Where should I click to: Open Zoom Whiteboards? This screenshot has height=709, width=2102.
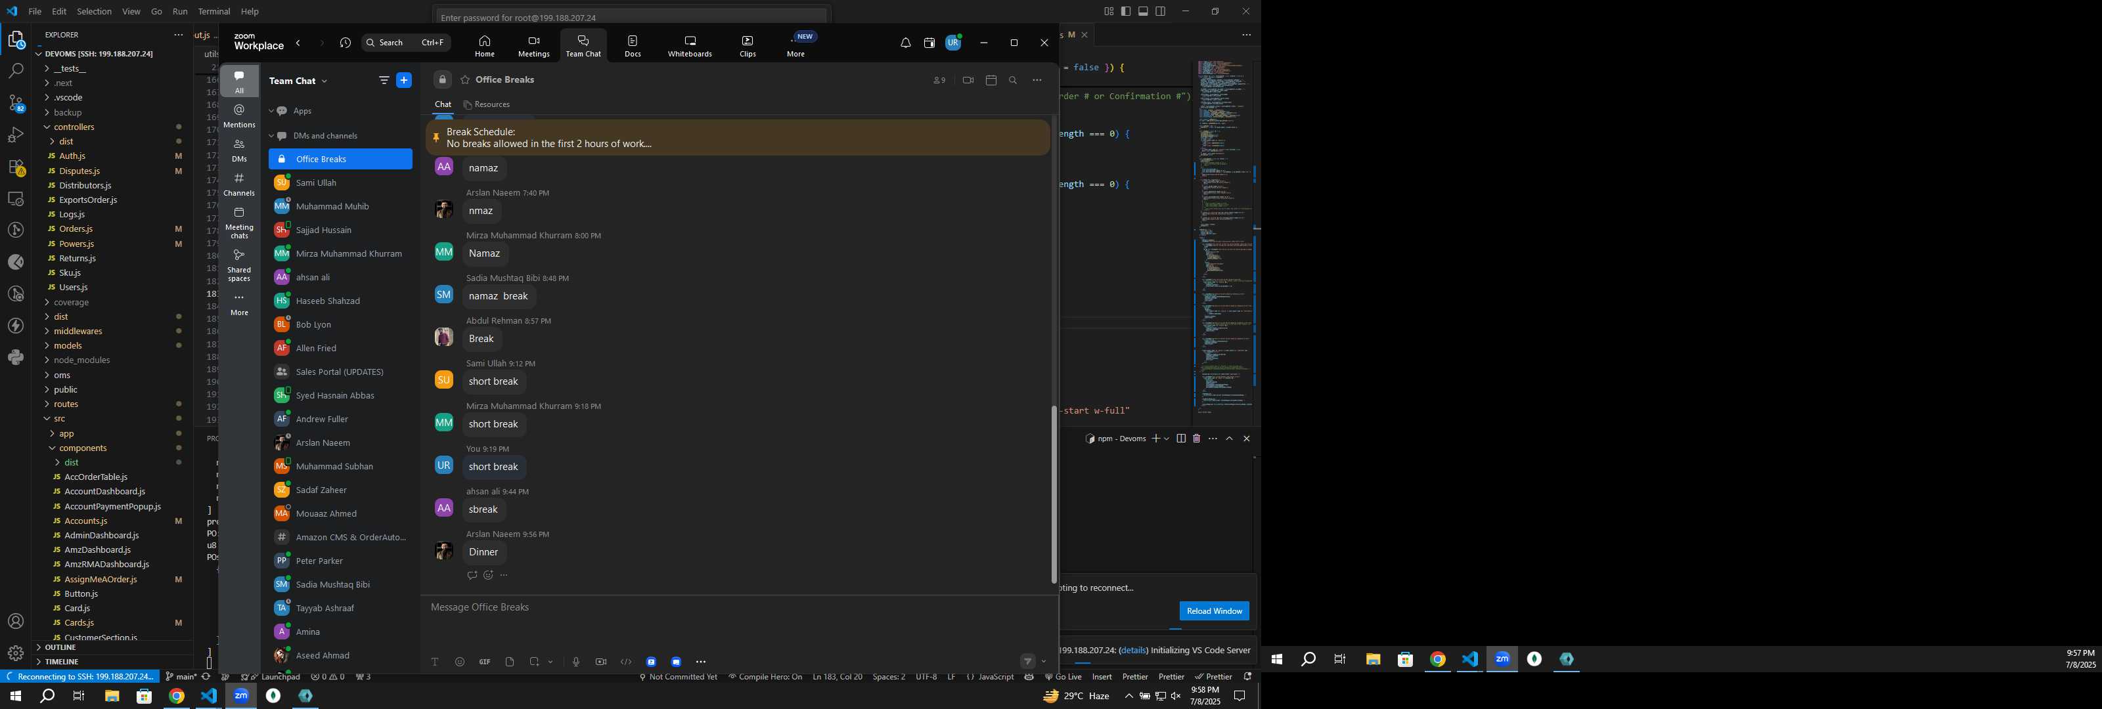coord(690,46)
